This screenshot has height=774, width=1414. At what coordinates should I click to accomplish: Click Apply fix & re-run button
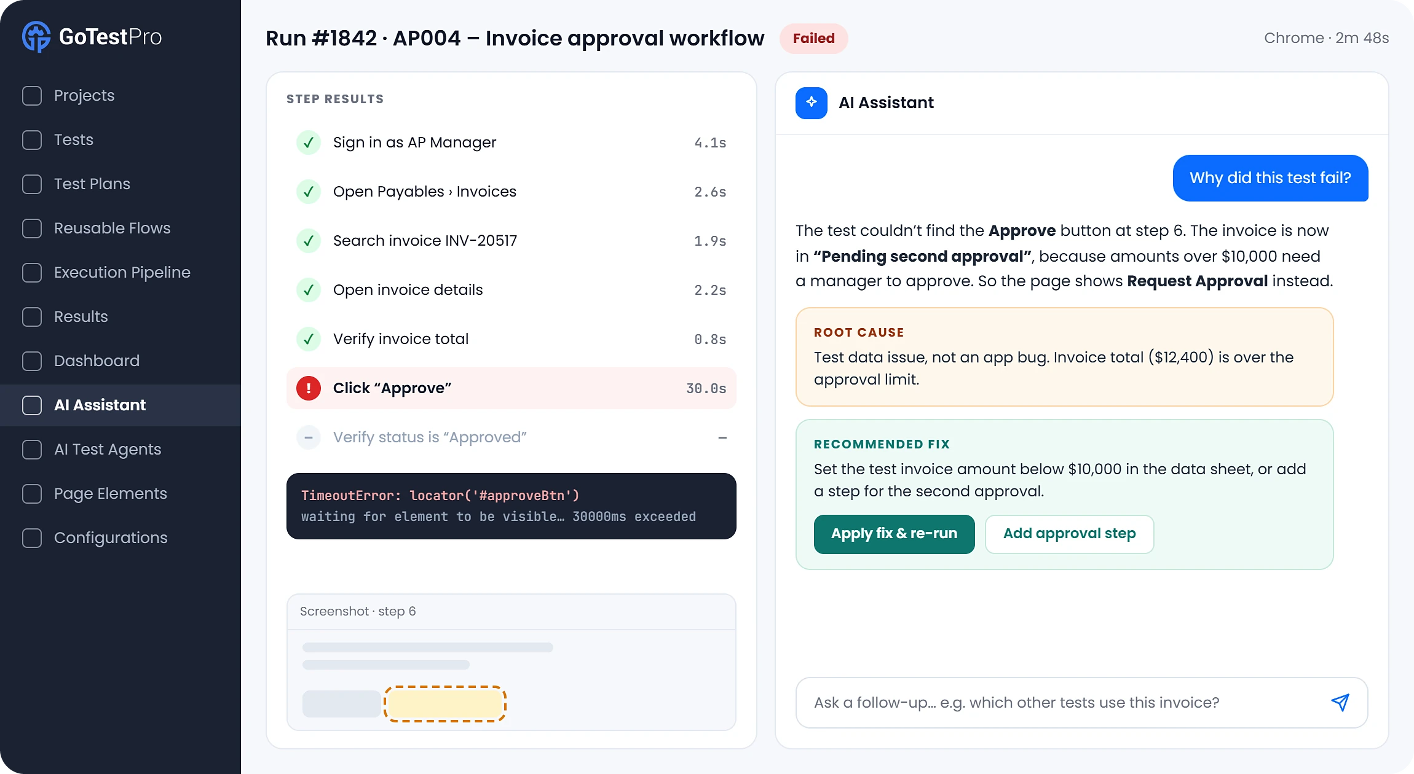point(894,534)
